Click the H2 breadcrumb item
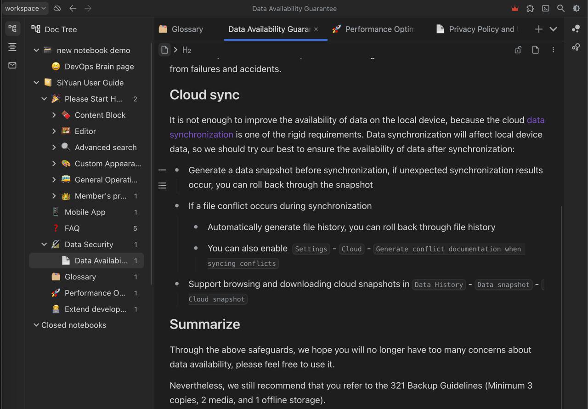588x409 pixels. pyautogui.click(x=187, y=50)
